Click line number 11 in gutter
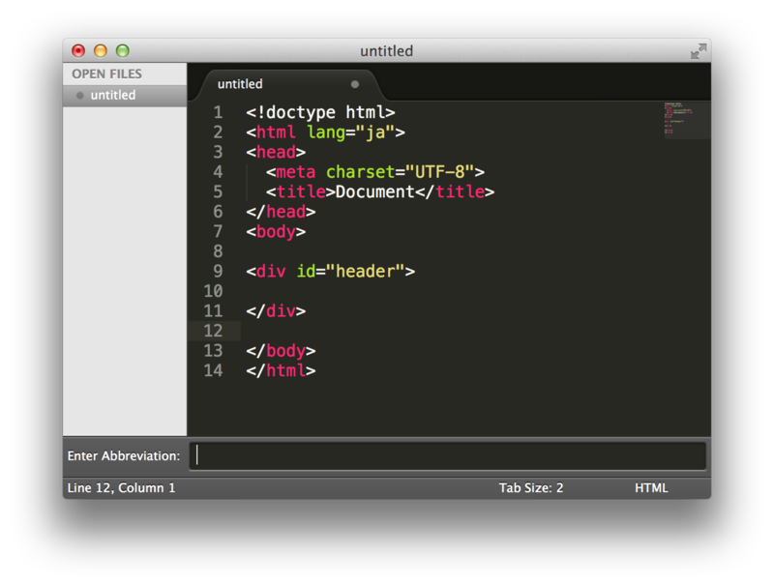 (213, 310)
